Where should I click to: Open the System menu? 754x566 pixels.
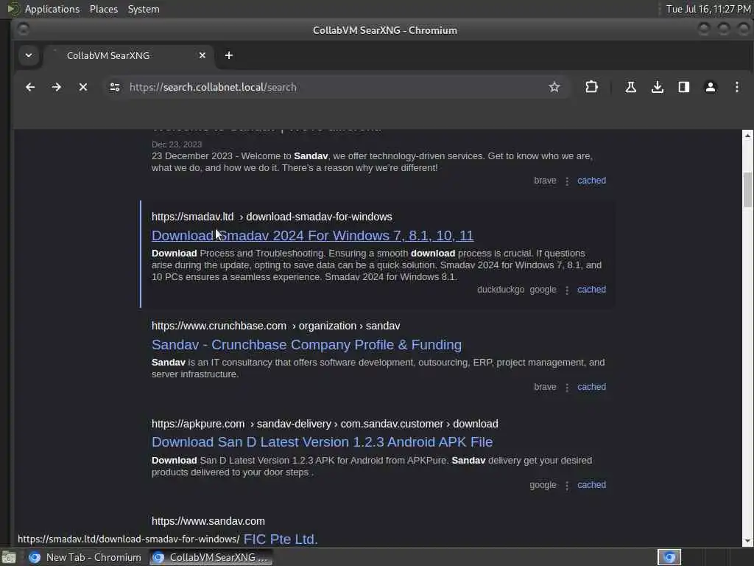point(144,9)
